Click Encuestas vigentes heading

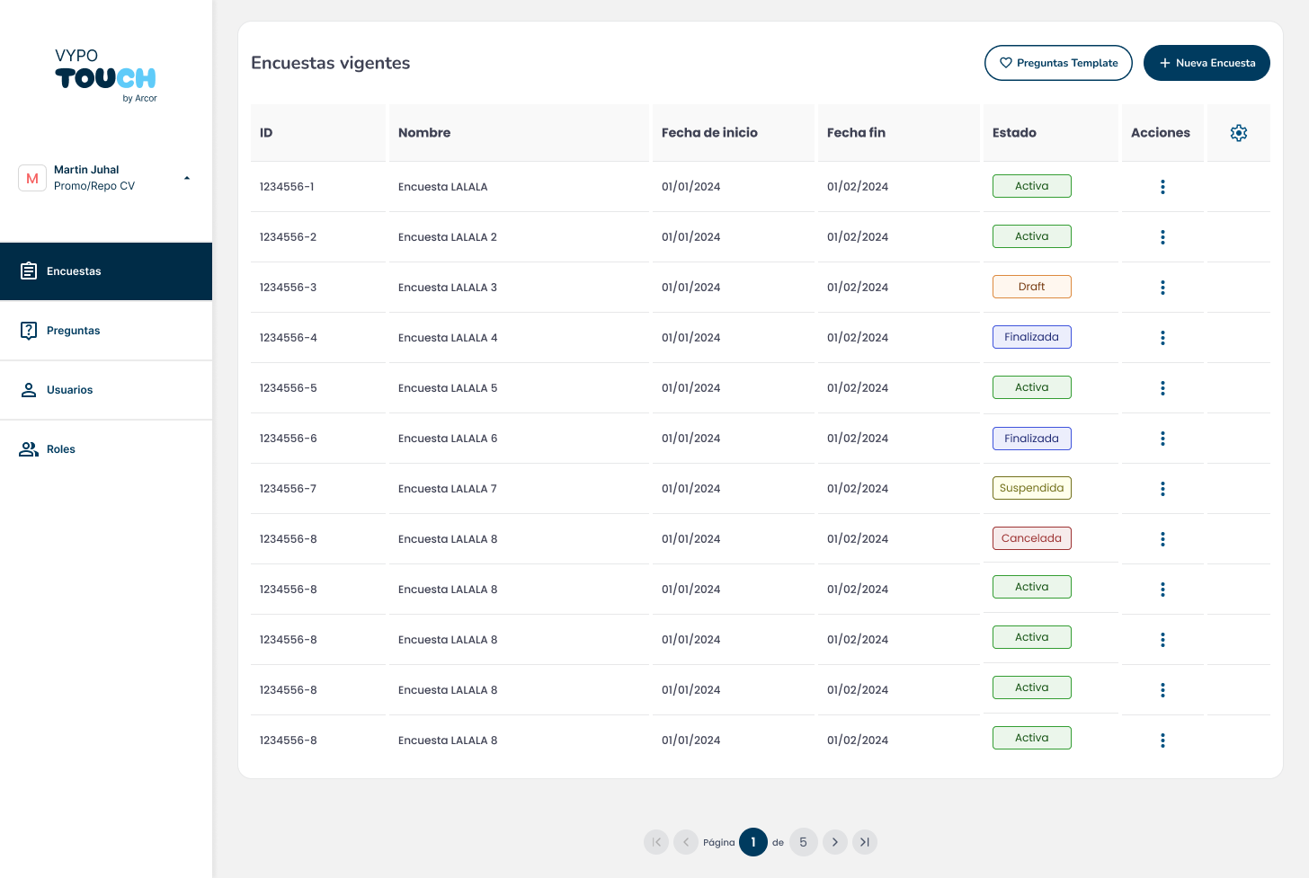(331, 63)
